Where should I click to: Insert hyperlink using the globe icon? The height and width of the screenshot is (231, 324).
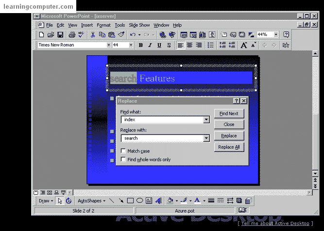point(163,34)
